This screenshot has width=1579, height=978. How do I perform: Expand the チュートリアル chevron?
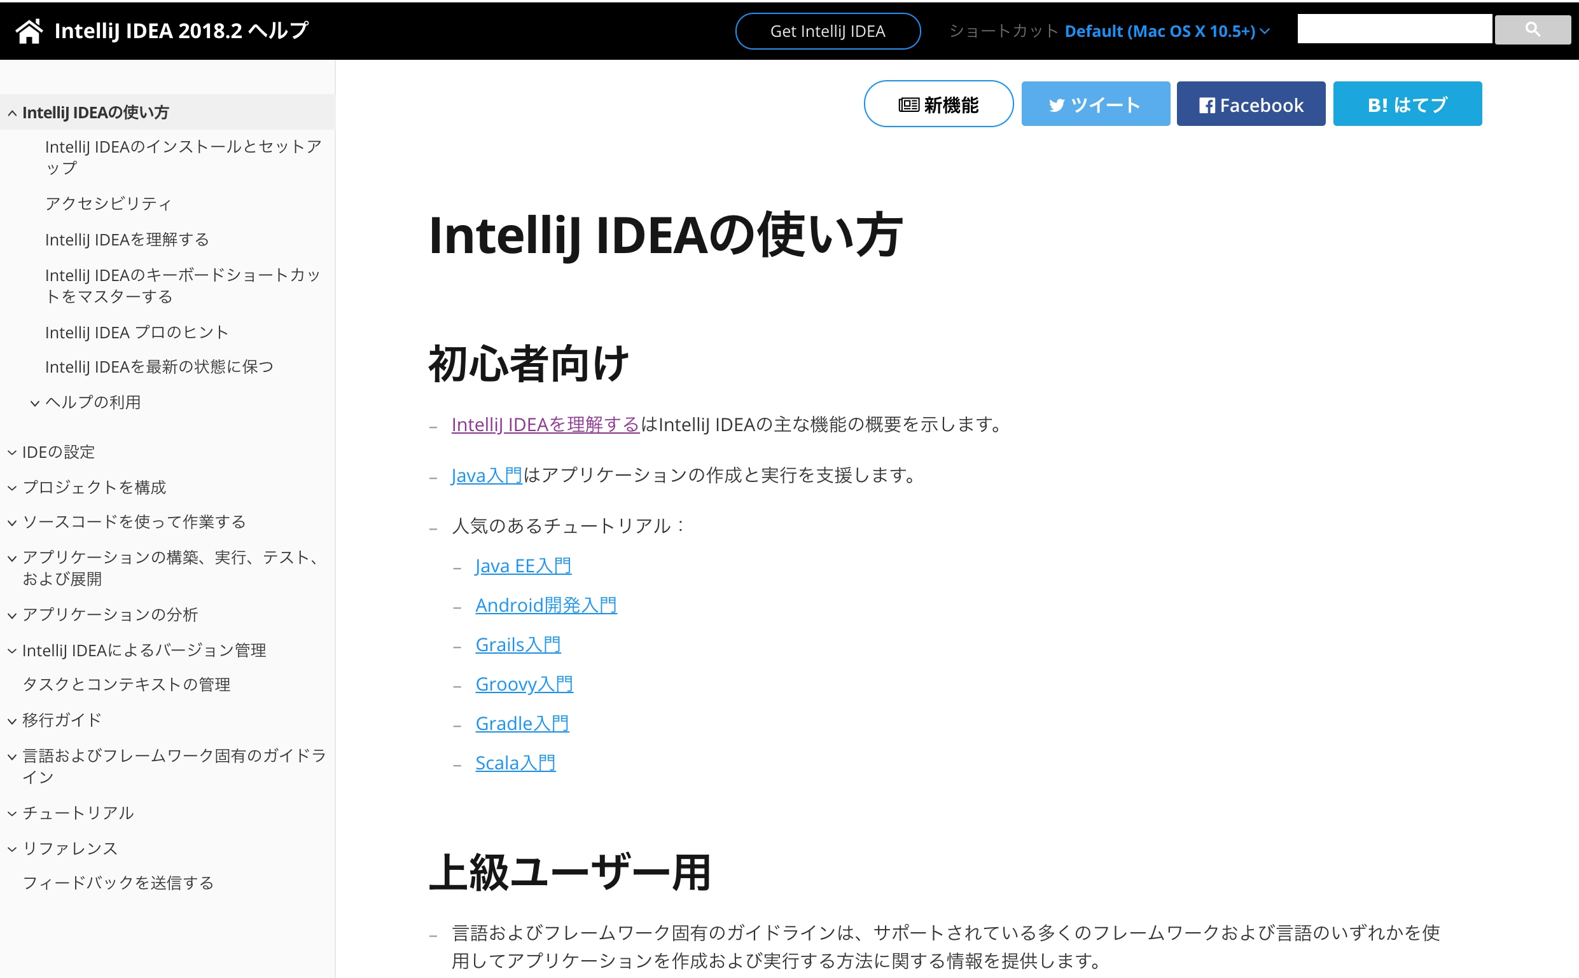pyautogui.click(x=12, y=814)
